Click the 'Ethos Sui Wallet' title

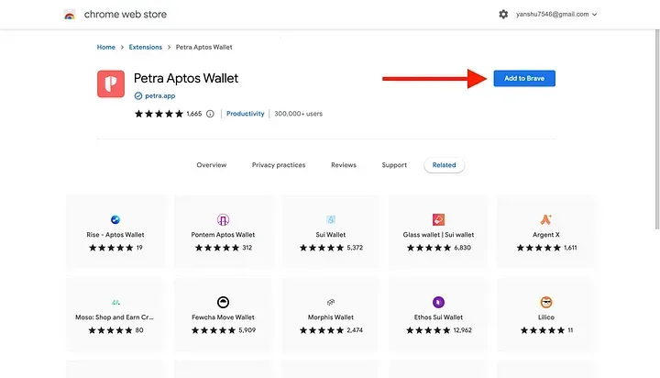pos(438,317)
